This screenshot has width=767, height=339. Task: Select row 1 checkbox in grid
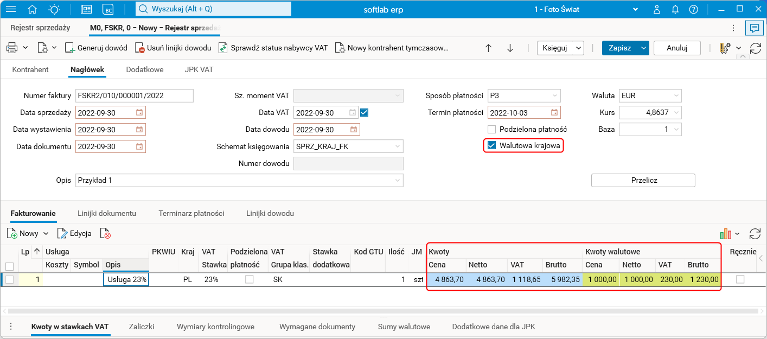click(9, 279)
